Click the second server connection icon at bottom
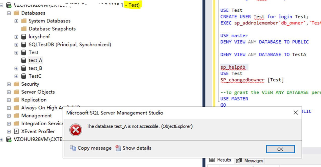Screen dimensions: 321x167 coord(9,139)
